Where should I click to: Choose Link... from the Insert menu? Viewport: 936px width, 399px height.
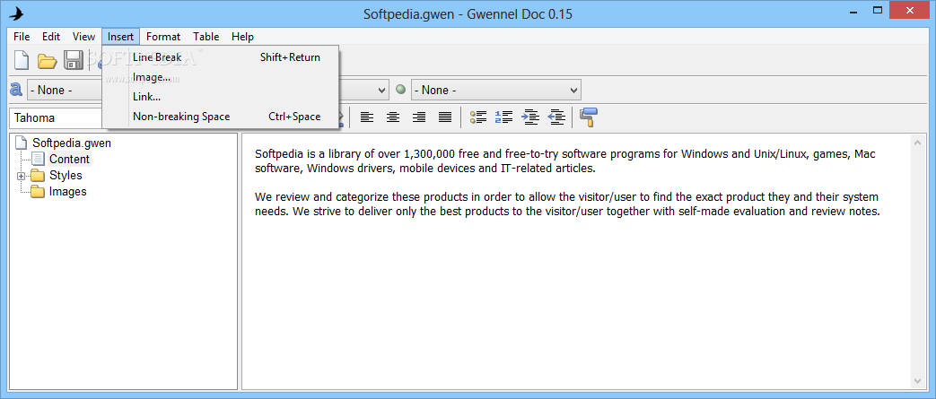[x=221, y=97]
